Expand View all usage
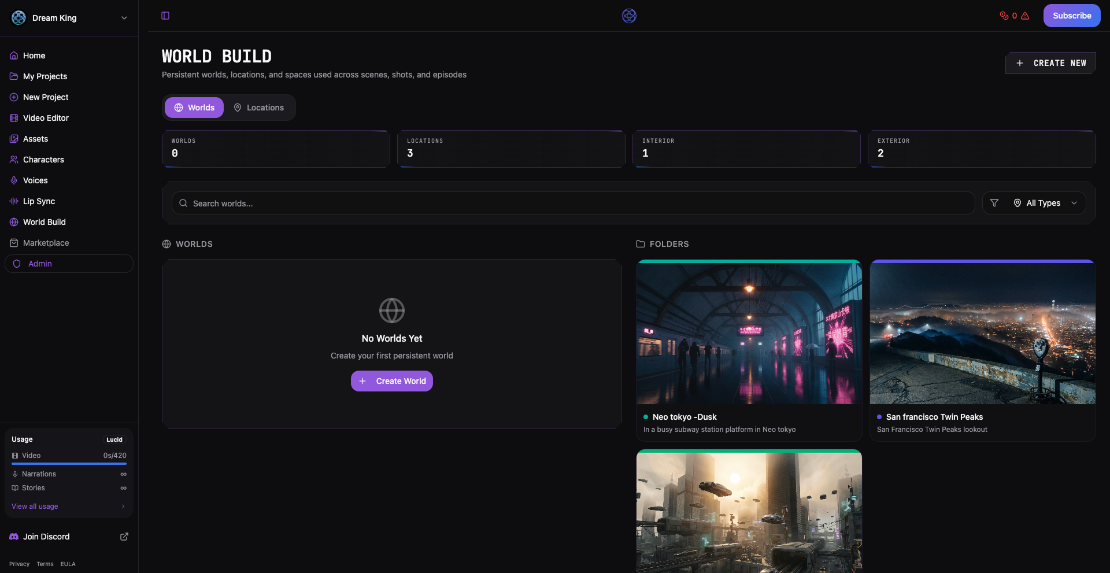Screen dimensions: 1110x573 (x=35, y=506)
